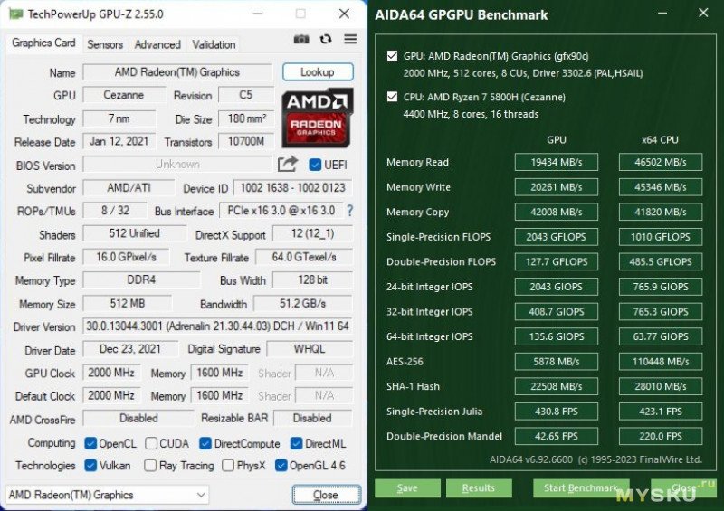
Task: Click the GPU-Z refresh icon
Action: click(326, 39)
